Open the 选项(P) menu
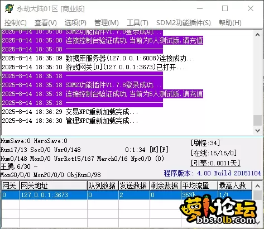 click(75, 23)
